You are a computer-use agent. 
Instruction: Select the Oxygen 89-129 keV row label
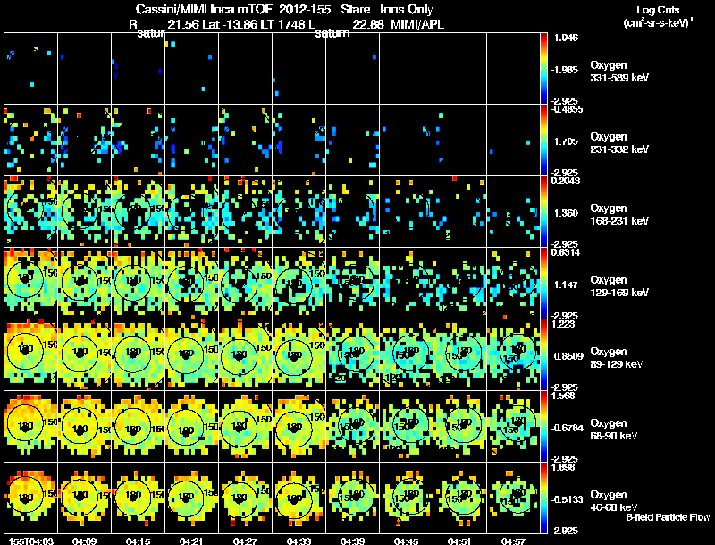click(617, 358)
